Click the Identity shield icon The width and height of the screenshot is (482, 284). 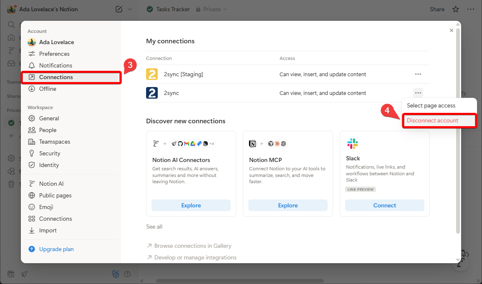(x=32, y=165)
